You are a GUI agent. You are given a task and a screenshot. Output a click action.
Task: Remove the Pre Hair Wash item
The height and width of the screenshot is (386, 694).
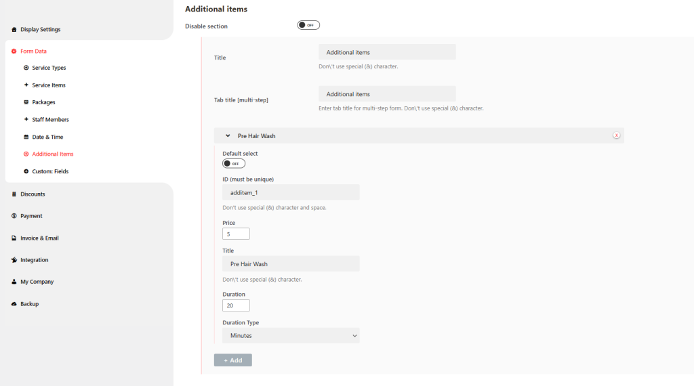point(616,135)
